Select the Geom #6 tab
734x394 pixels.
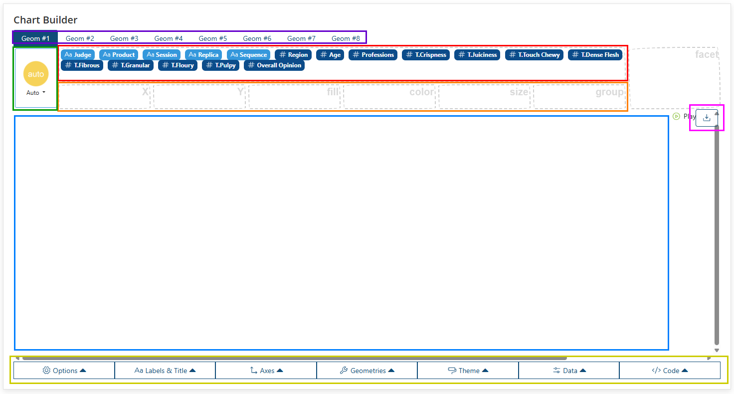click(x=257, y=38)
